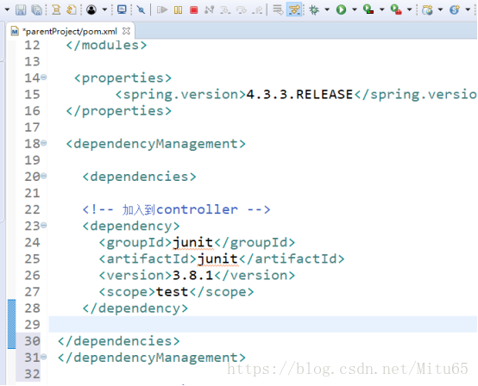Click the test scope value

point(173,292)
